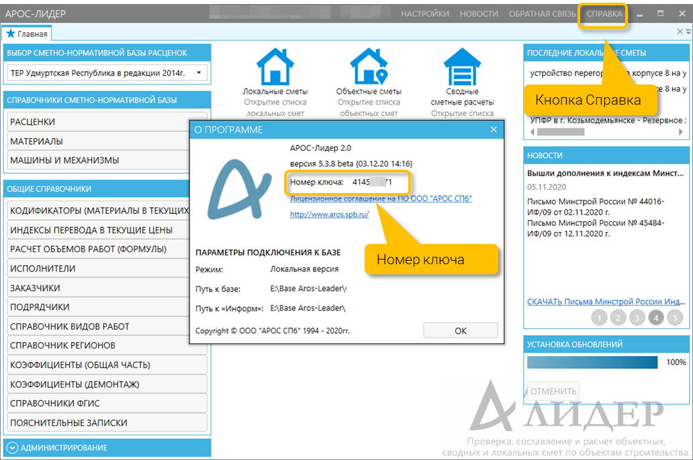Open СПРАВОЧНИК ВИДОВ РАБОТ
This screenshot has height=460, width=693.
click(98, 327)
